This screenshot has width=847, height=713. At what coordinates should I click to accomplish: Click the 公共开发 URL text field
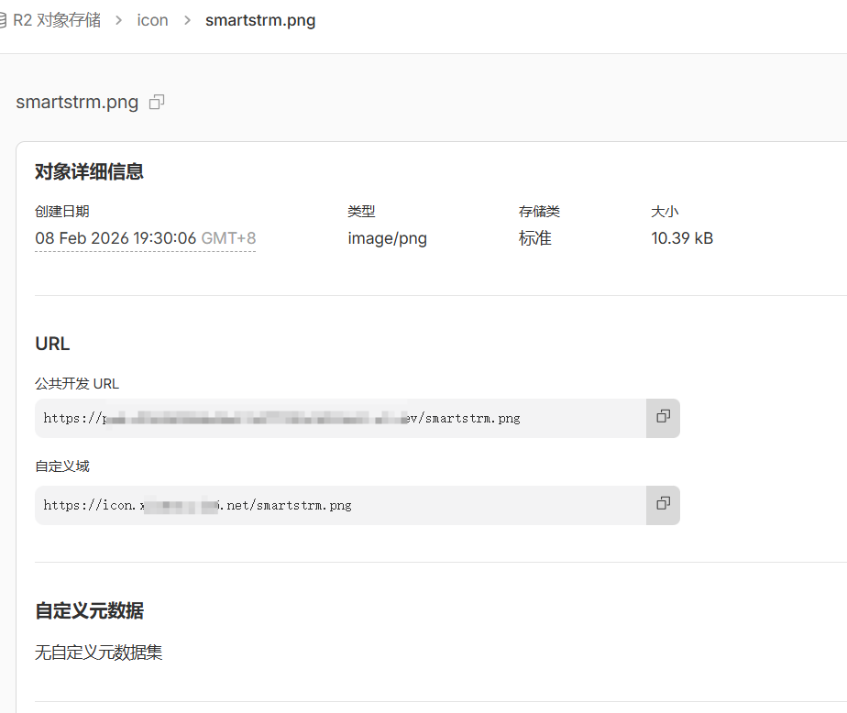tap(340, 418)
